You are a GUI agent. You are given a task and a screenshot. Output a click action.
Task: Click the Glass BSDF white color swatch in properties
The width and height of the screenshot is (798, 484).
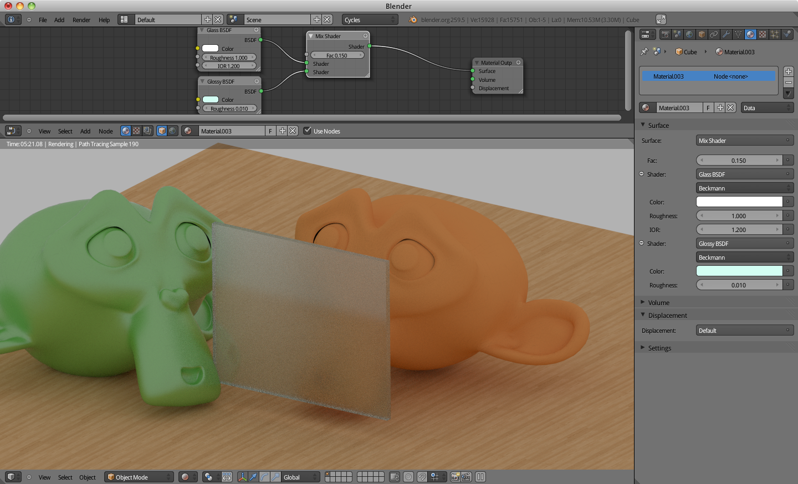(x=739, y=202)
